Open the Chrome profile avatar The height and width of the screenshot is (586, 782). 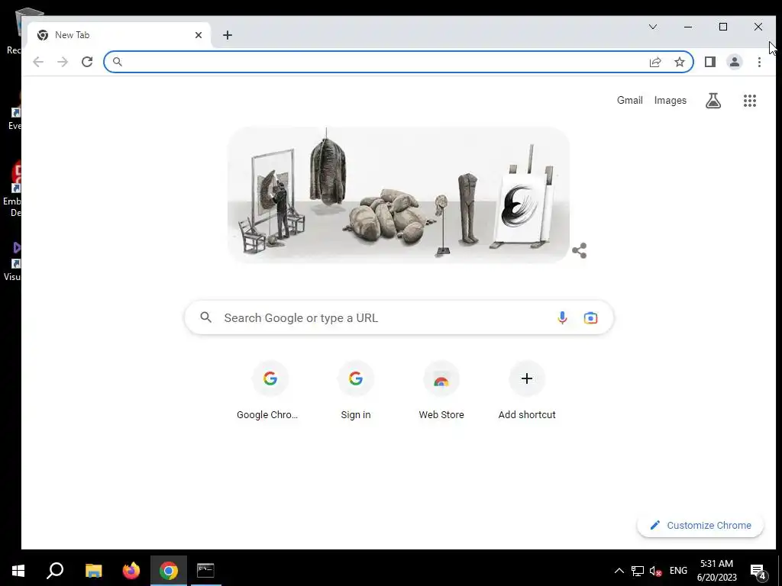click(x=735, y=62)
